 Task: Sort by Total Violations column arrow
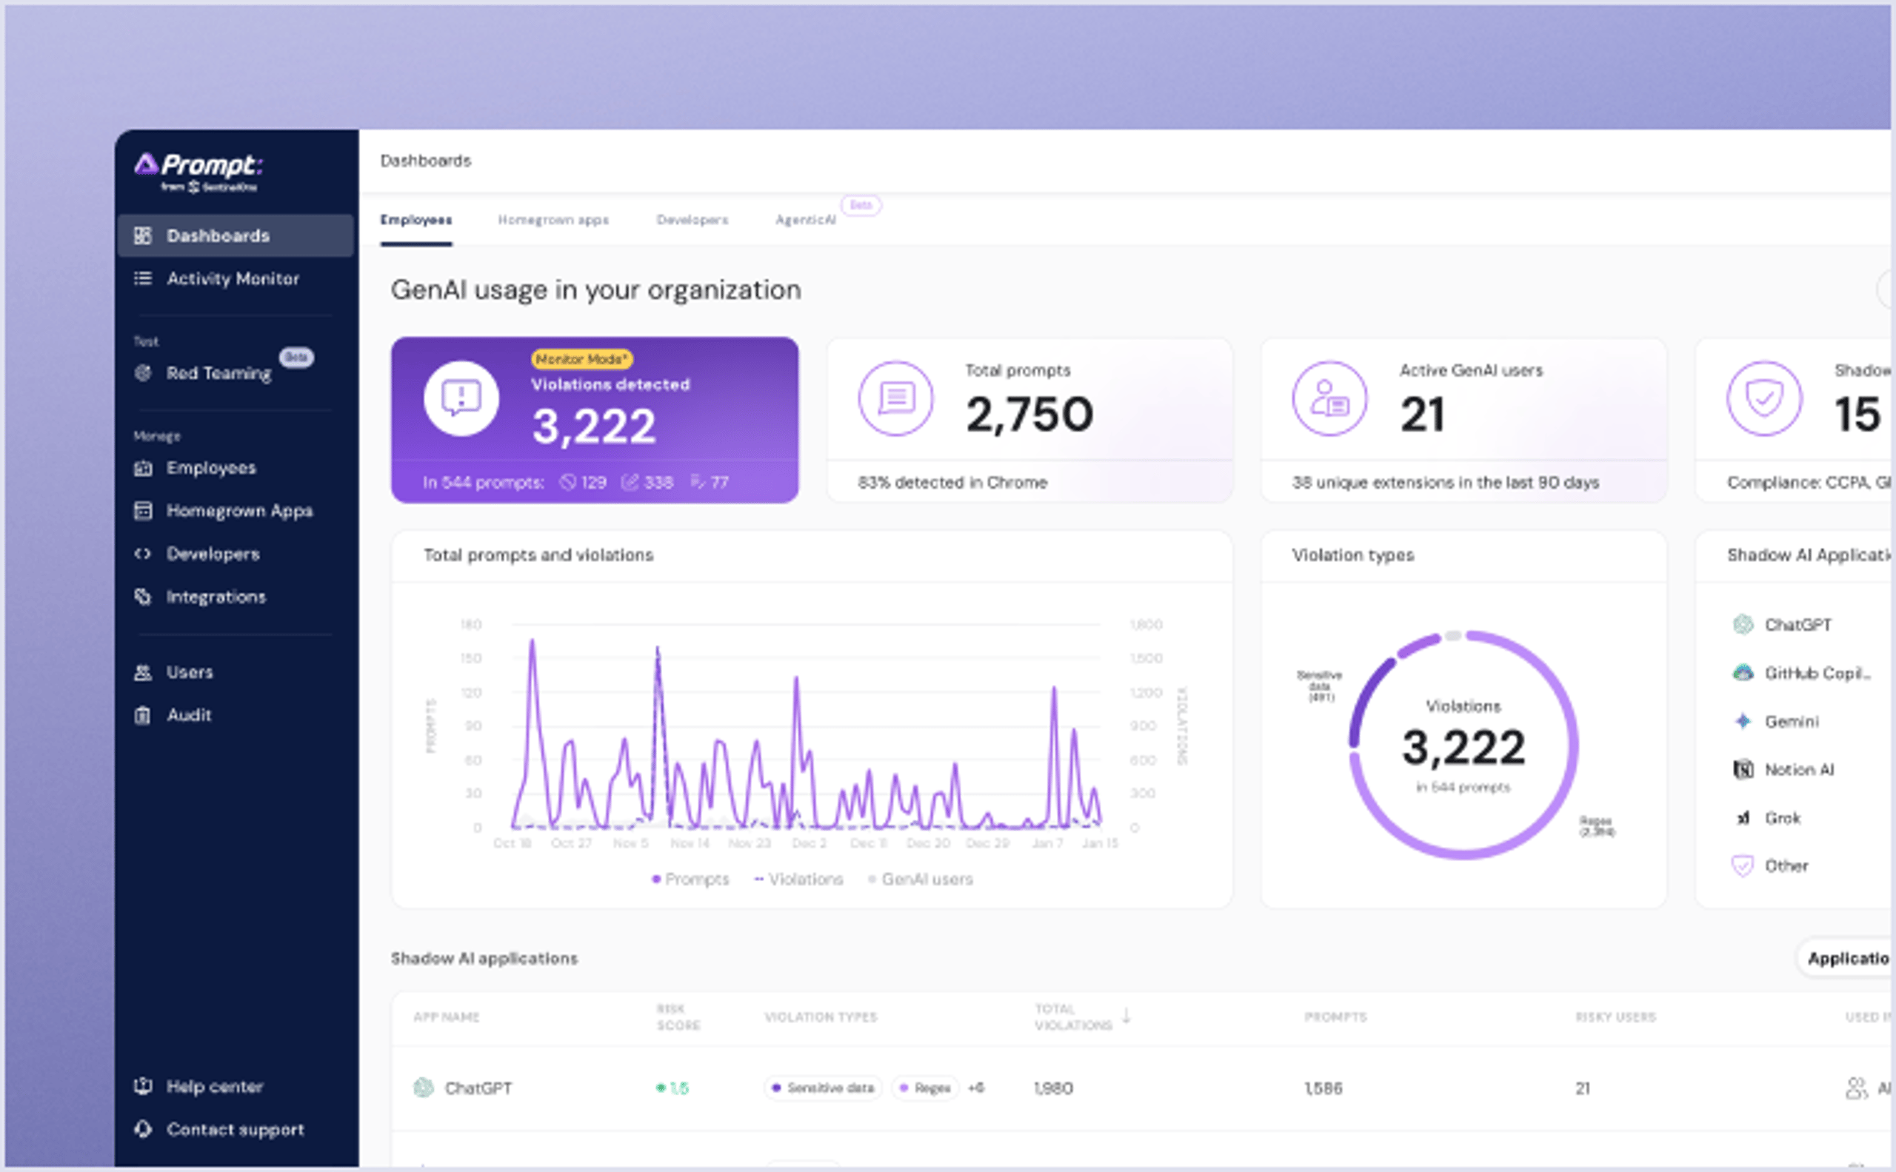[1126, 1016]
